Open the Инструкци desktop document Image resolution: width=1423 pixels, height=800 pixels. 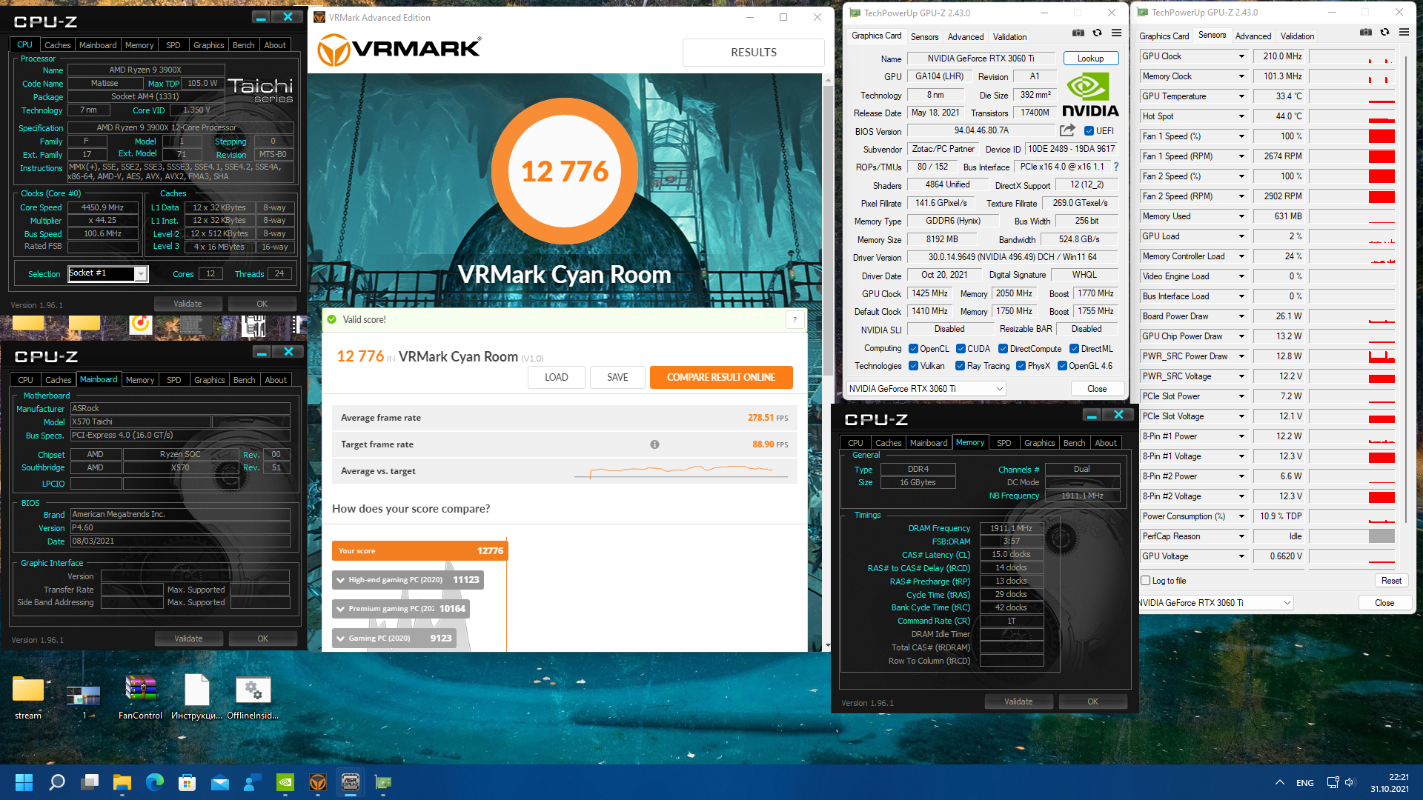coord(196,697)
